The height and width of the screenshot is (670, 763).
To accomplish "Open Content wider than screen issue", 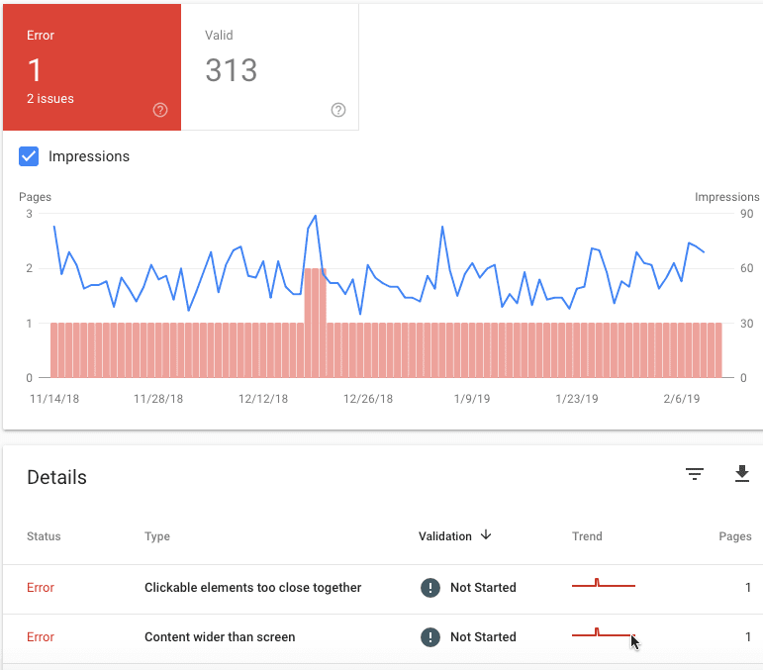I will (220, 637).
